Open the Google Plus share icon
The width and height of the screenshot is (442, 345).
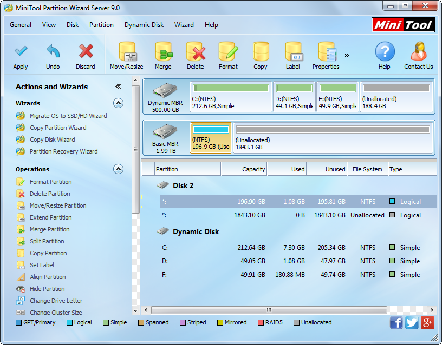427,322
